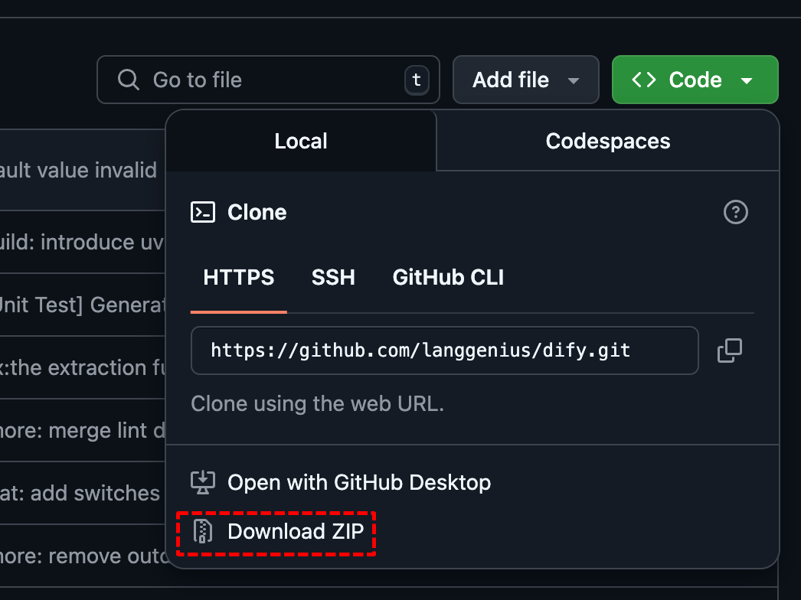Open the Add file dropdown
Screen dimensions: 801x600
coord(525,80)
